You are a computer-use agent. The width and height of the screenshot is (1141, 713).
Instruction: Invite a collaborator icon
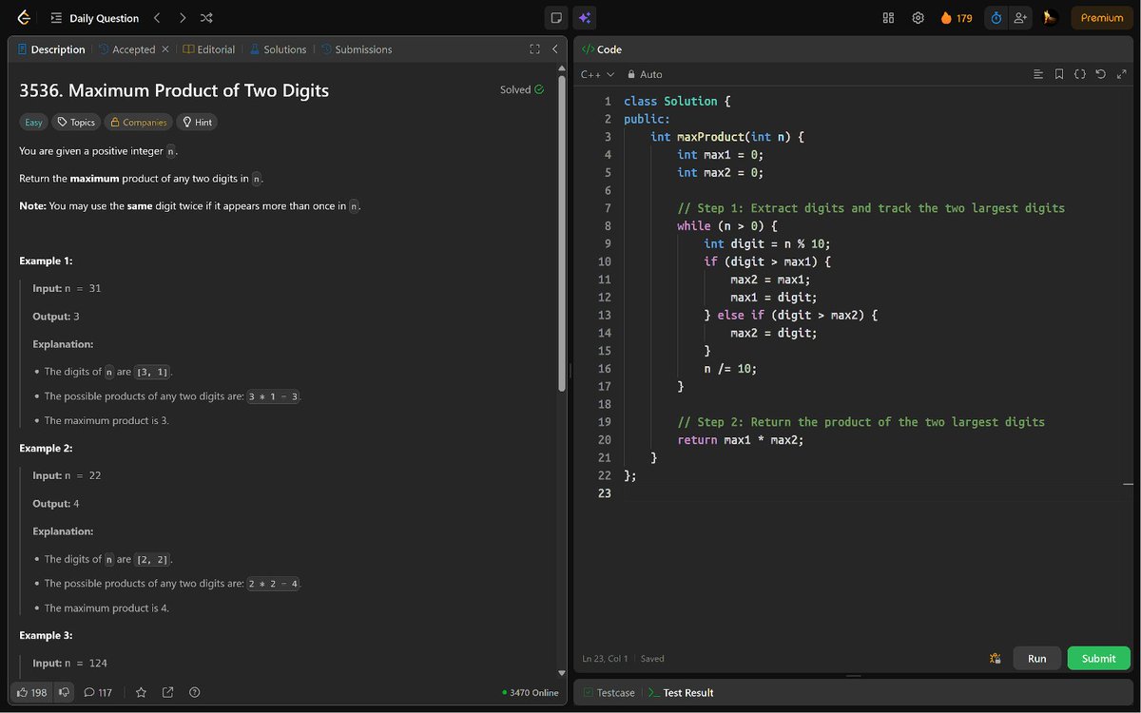[1021, 18]
